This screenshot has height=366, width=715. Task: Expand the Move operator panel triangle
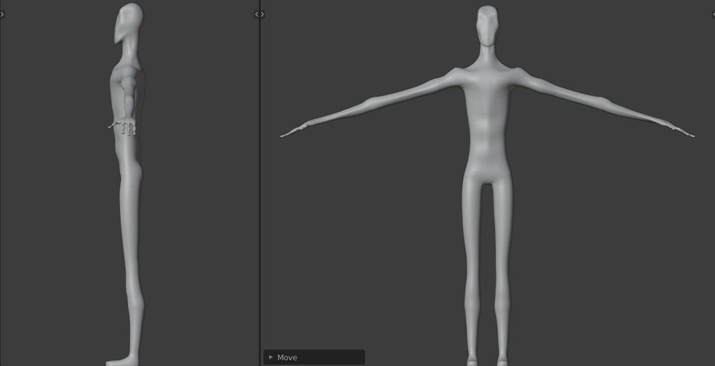pos(271,357)
